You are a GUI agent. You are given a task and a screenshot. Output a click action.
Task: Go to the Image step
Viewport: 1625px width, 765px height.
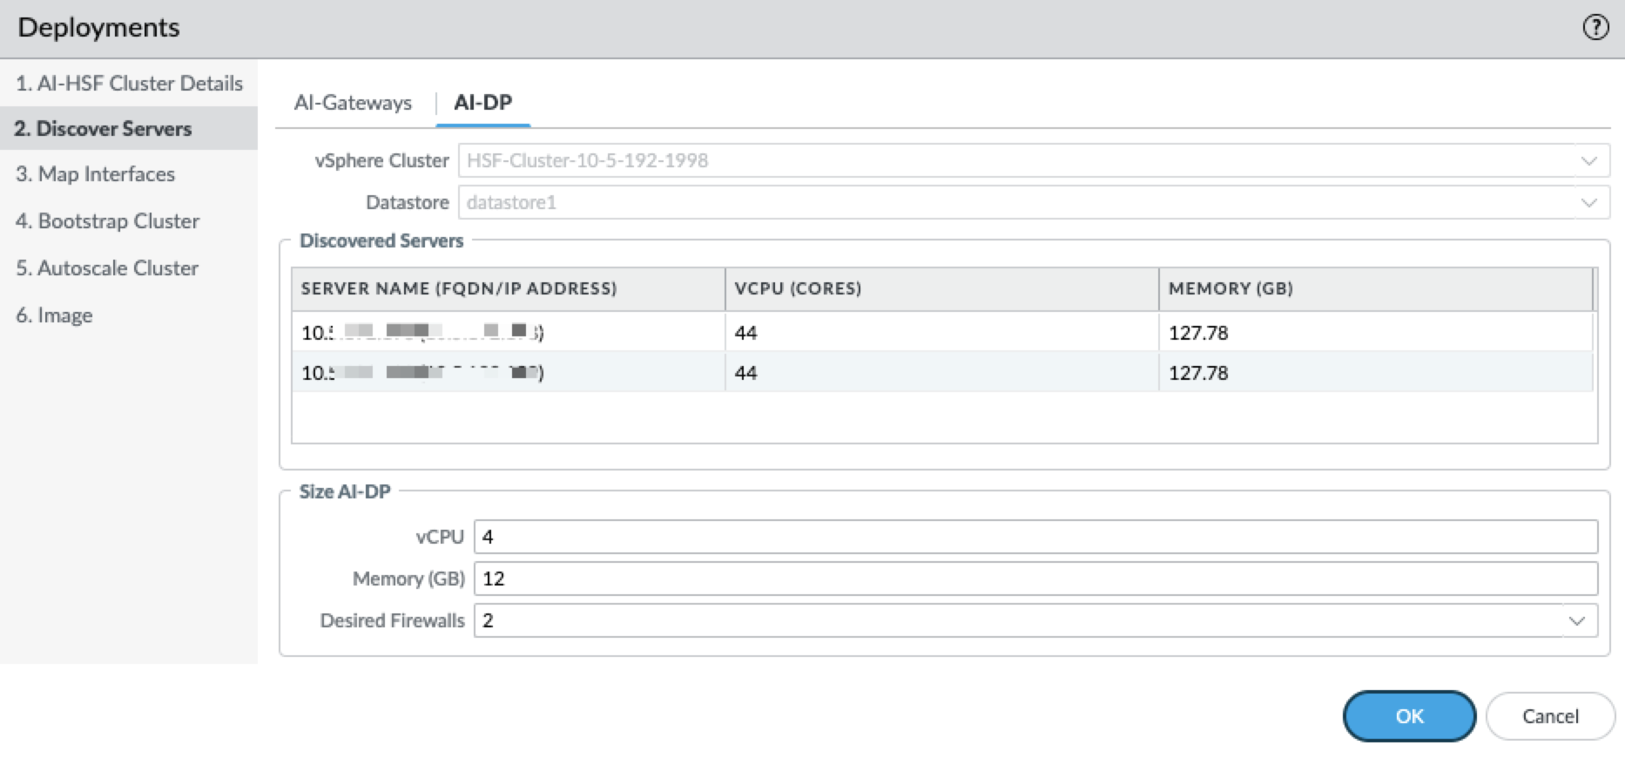pyautogui.click(x=54, y=315)
